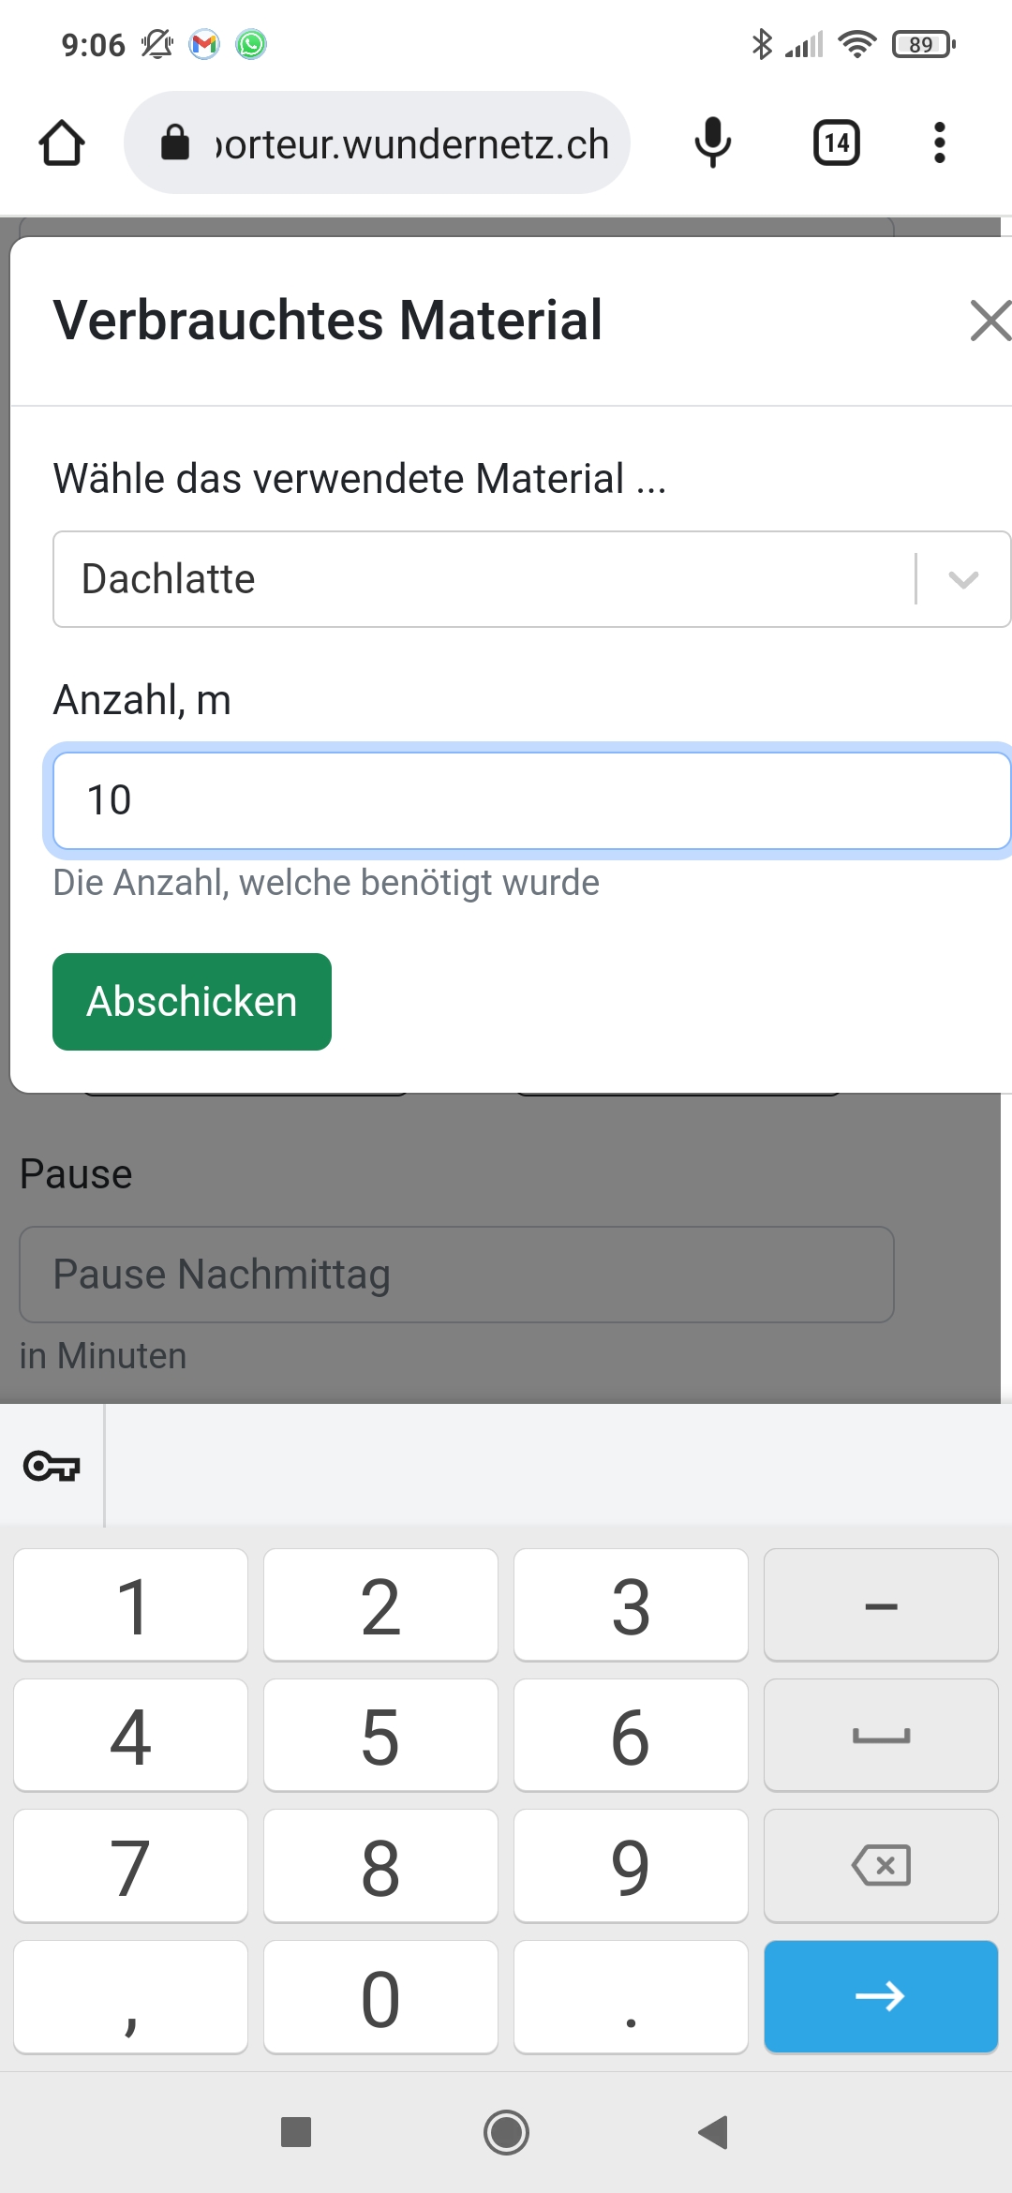The height and width of the screenshot is (2193, 1012).
Task: Tap the voice search microphone icon
Action: click(x=712, y=143)
